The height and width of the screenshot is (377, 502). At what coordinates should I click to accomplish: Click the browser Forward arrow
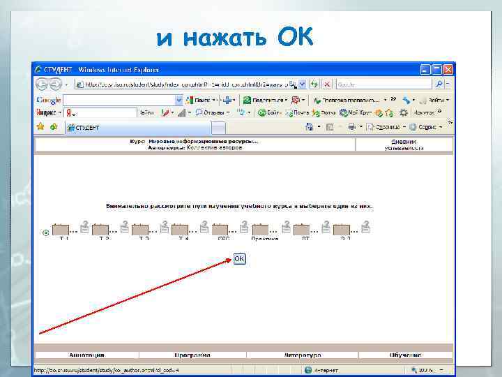point(55,84)
